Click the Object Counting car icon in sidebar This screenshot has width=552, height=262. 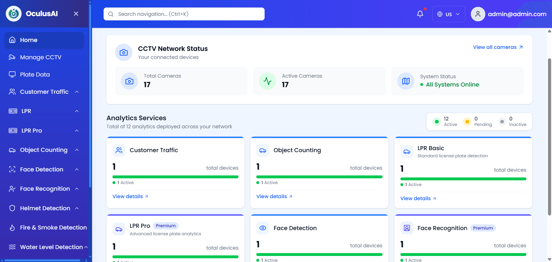[x=12, y=150]
